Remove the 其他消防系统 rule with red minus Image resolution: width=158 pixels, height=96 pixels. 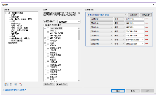[x=147, y=44]
